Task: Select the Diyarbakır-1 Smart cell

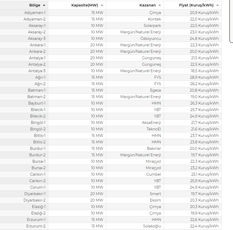Action: coord(135,194)
